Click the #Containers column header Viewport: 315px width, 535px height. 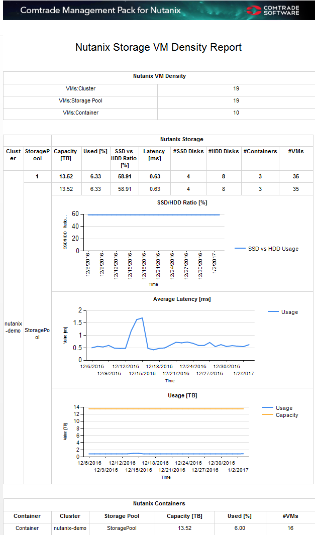(260, 151)
